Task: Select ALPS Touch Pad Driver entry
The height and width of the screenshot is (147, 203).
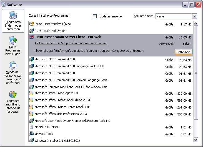Action: point(111,31)
